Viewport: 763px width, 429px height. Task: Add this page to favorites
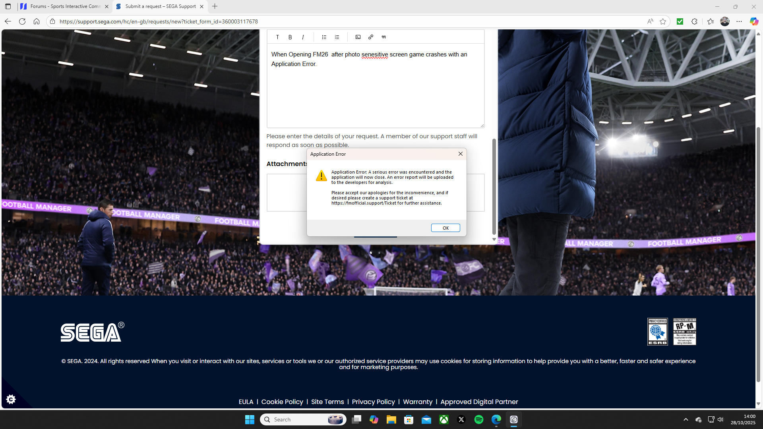point(663,21)
